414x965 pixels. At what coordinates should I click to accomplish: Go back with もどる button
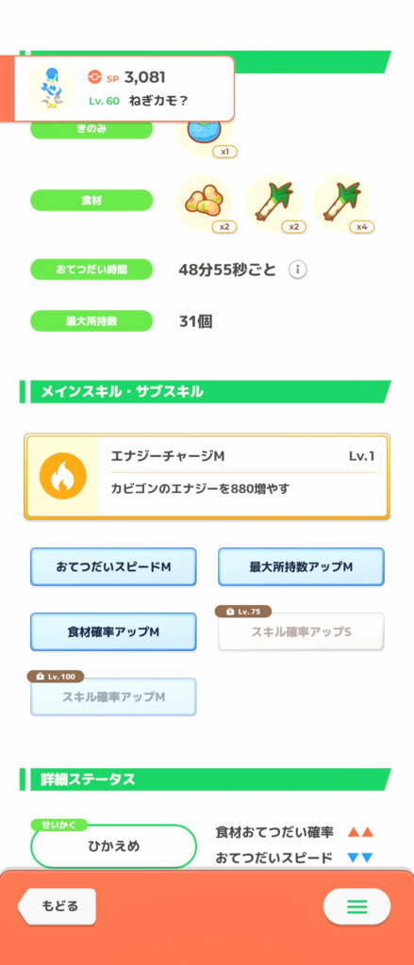(58, 906)
